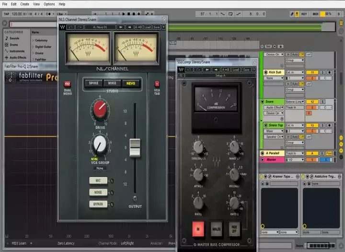This screenshot has height=252, width=345.
Task: Go to next preset in SSLComp toolbar
Action: tap(216, 70)
